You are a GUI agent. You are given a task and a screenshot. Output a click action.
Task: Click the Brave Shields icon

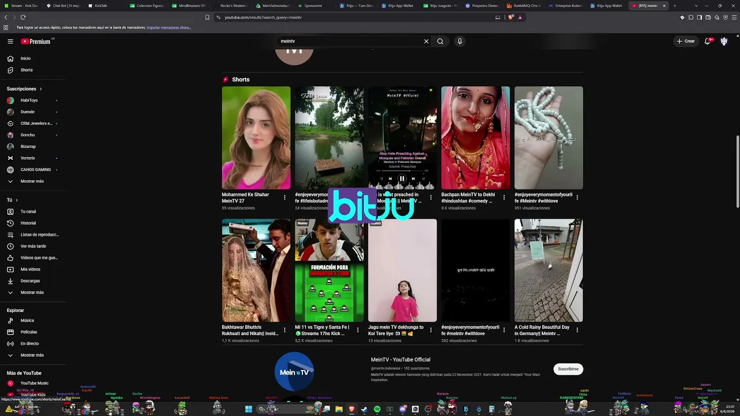(x=510, y=17)
